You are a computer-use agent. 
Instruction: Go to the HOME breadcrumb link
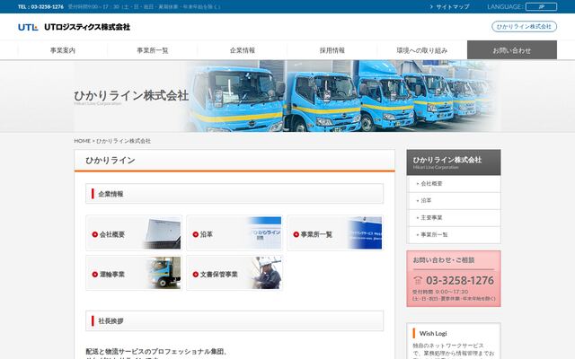click(82, 141)
